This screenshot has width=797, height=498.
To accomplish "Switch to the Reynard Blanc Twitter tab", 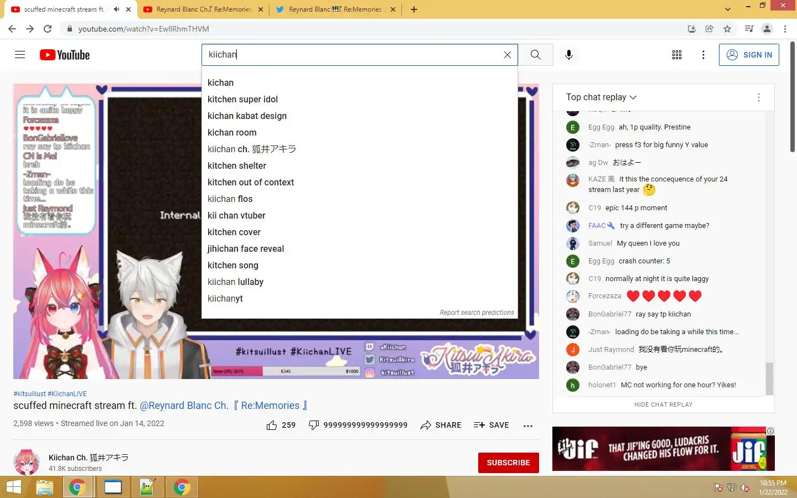I will 335,9.
